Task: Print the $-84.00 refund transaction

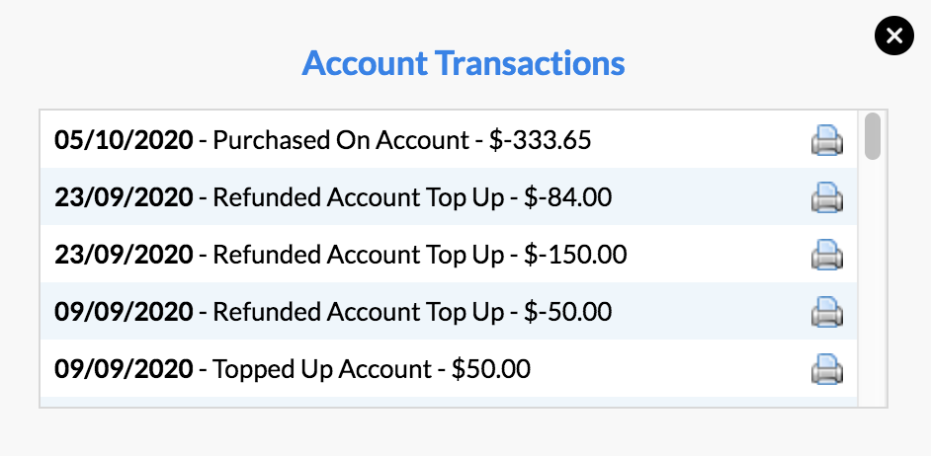Action: 827,197
